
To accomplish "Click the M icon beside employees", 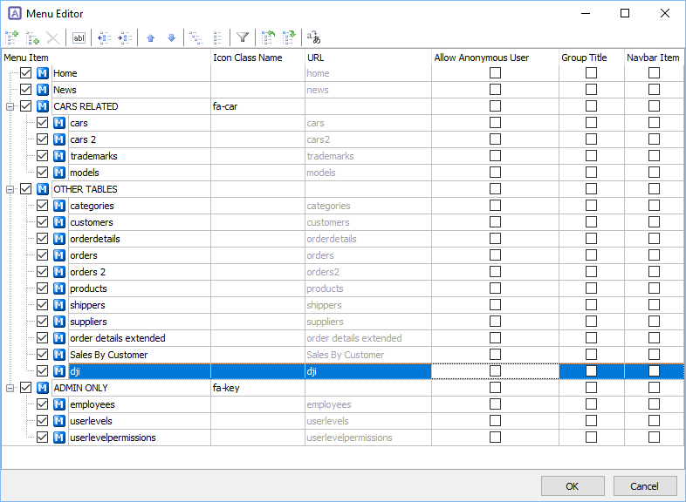I will click(59, 404).
